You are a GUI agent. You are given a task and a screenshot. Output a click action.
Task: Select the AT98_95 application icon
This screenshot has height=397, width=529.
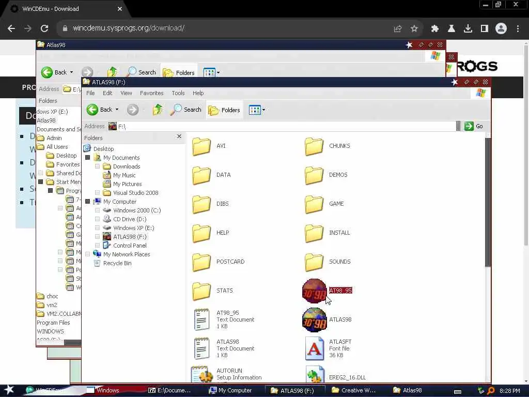[x=315, y=291]
